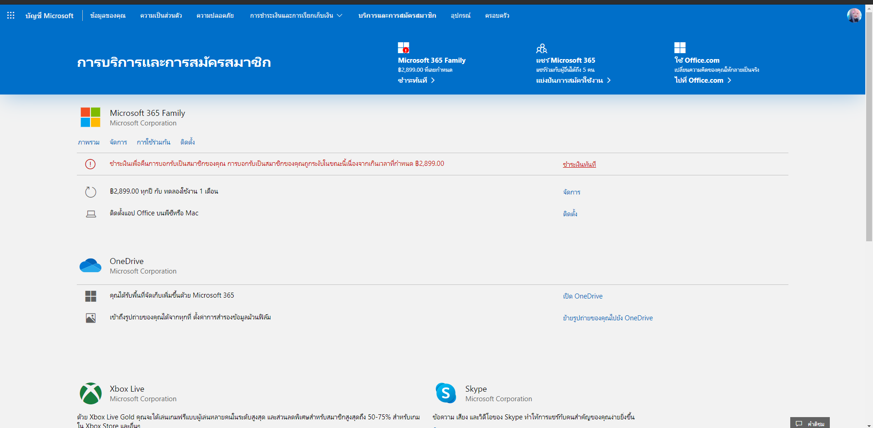Click จัดการ link in the ฿2,899.00 row
The height and width of the screenshot is (428, 873).
coord(572,192)
